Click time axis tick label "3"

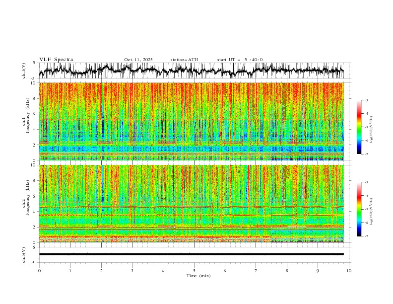pyautogui.click(x=132, y=271)
